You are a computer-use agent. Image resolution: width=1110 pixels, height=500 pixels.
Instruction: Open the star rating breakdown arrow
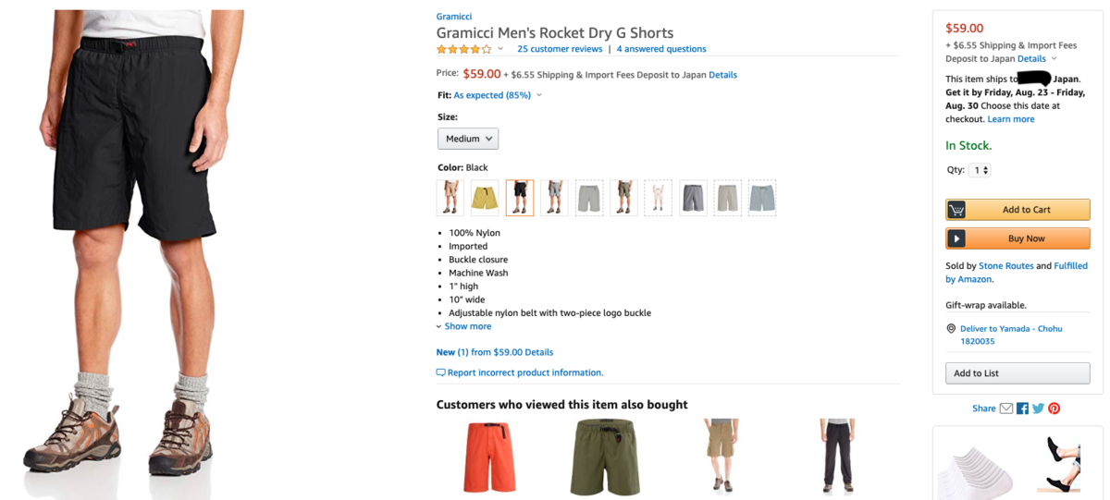click(500, 49)
